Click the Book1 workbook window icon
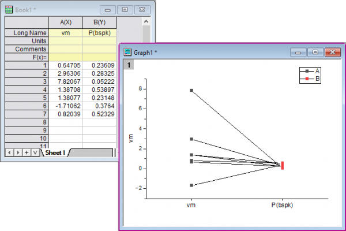The image size is (346, 231). tap(9, 10)
